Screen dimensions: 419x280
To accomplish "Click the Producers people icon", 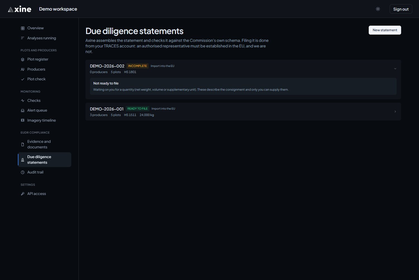I will pyautogui.click(x=23, y=69).
